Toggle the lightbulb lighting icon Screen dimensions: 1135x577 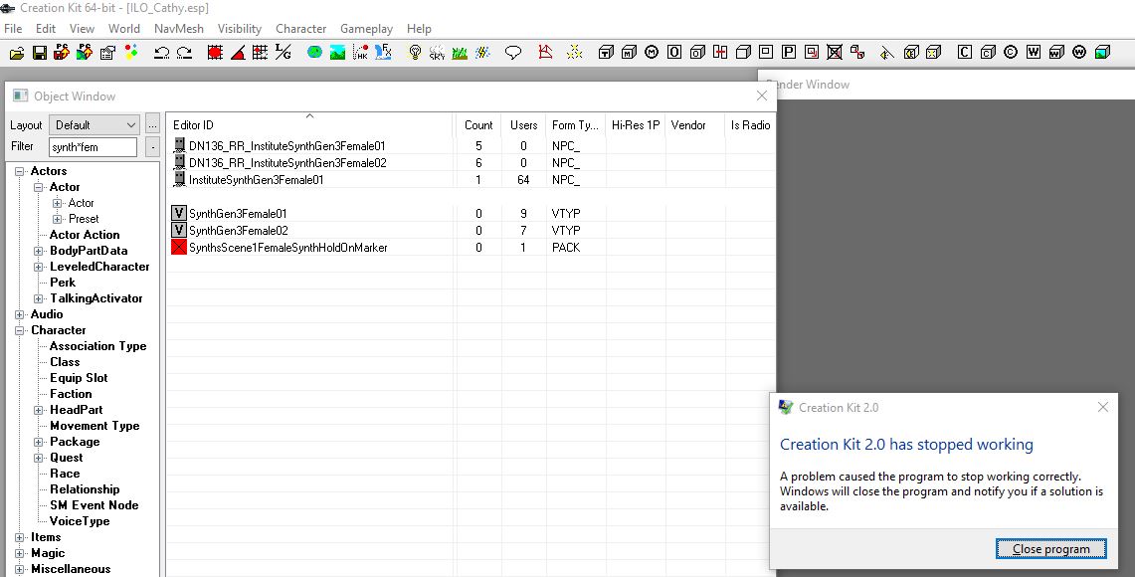point(415,53)
